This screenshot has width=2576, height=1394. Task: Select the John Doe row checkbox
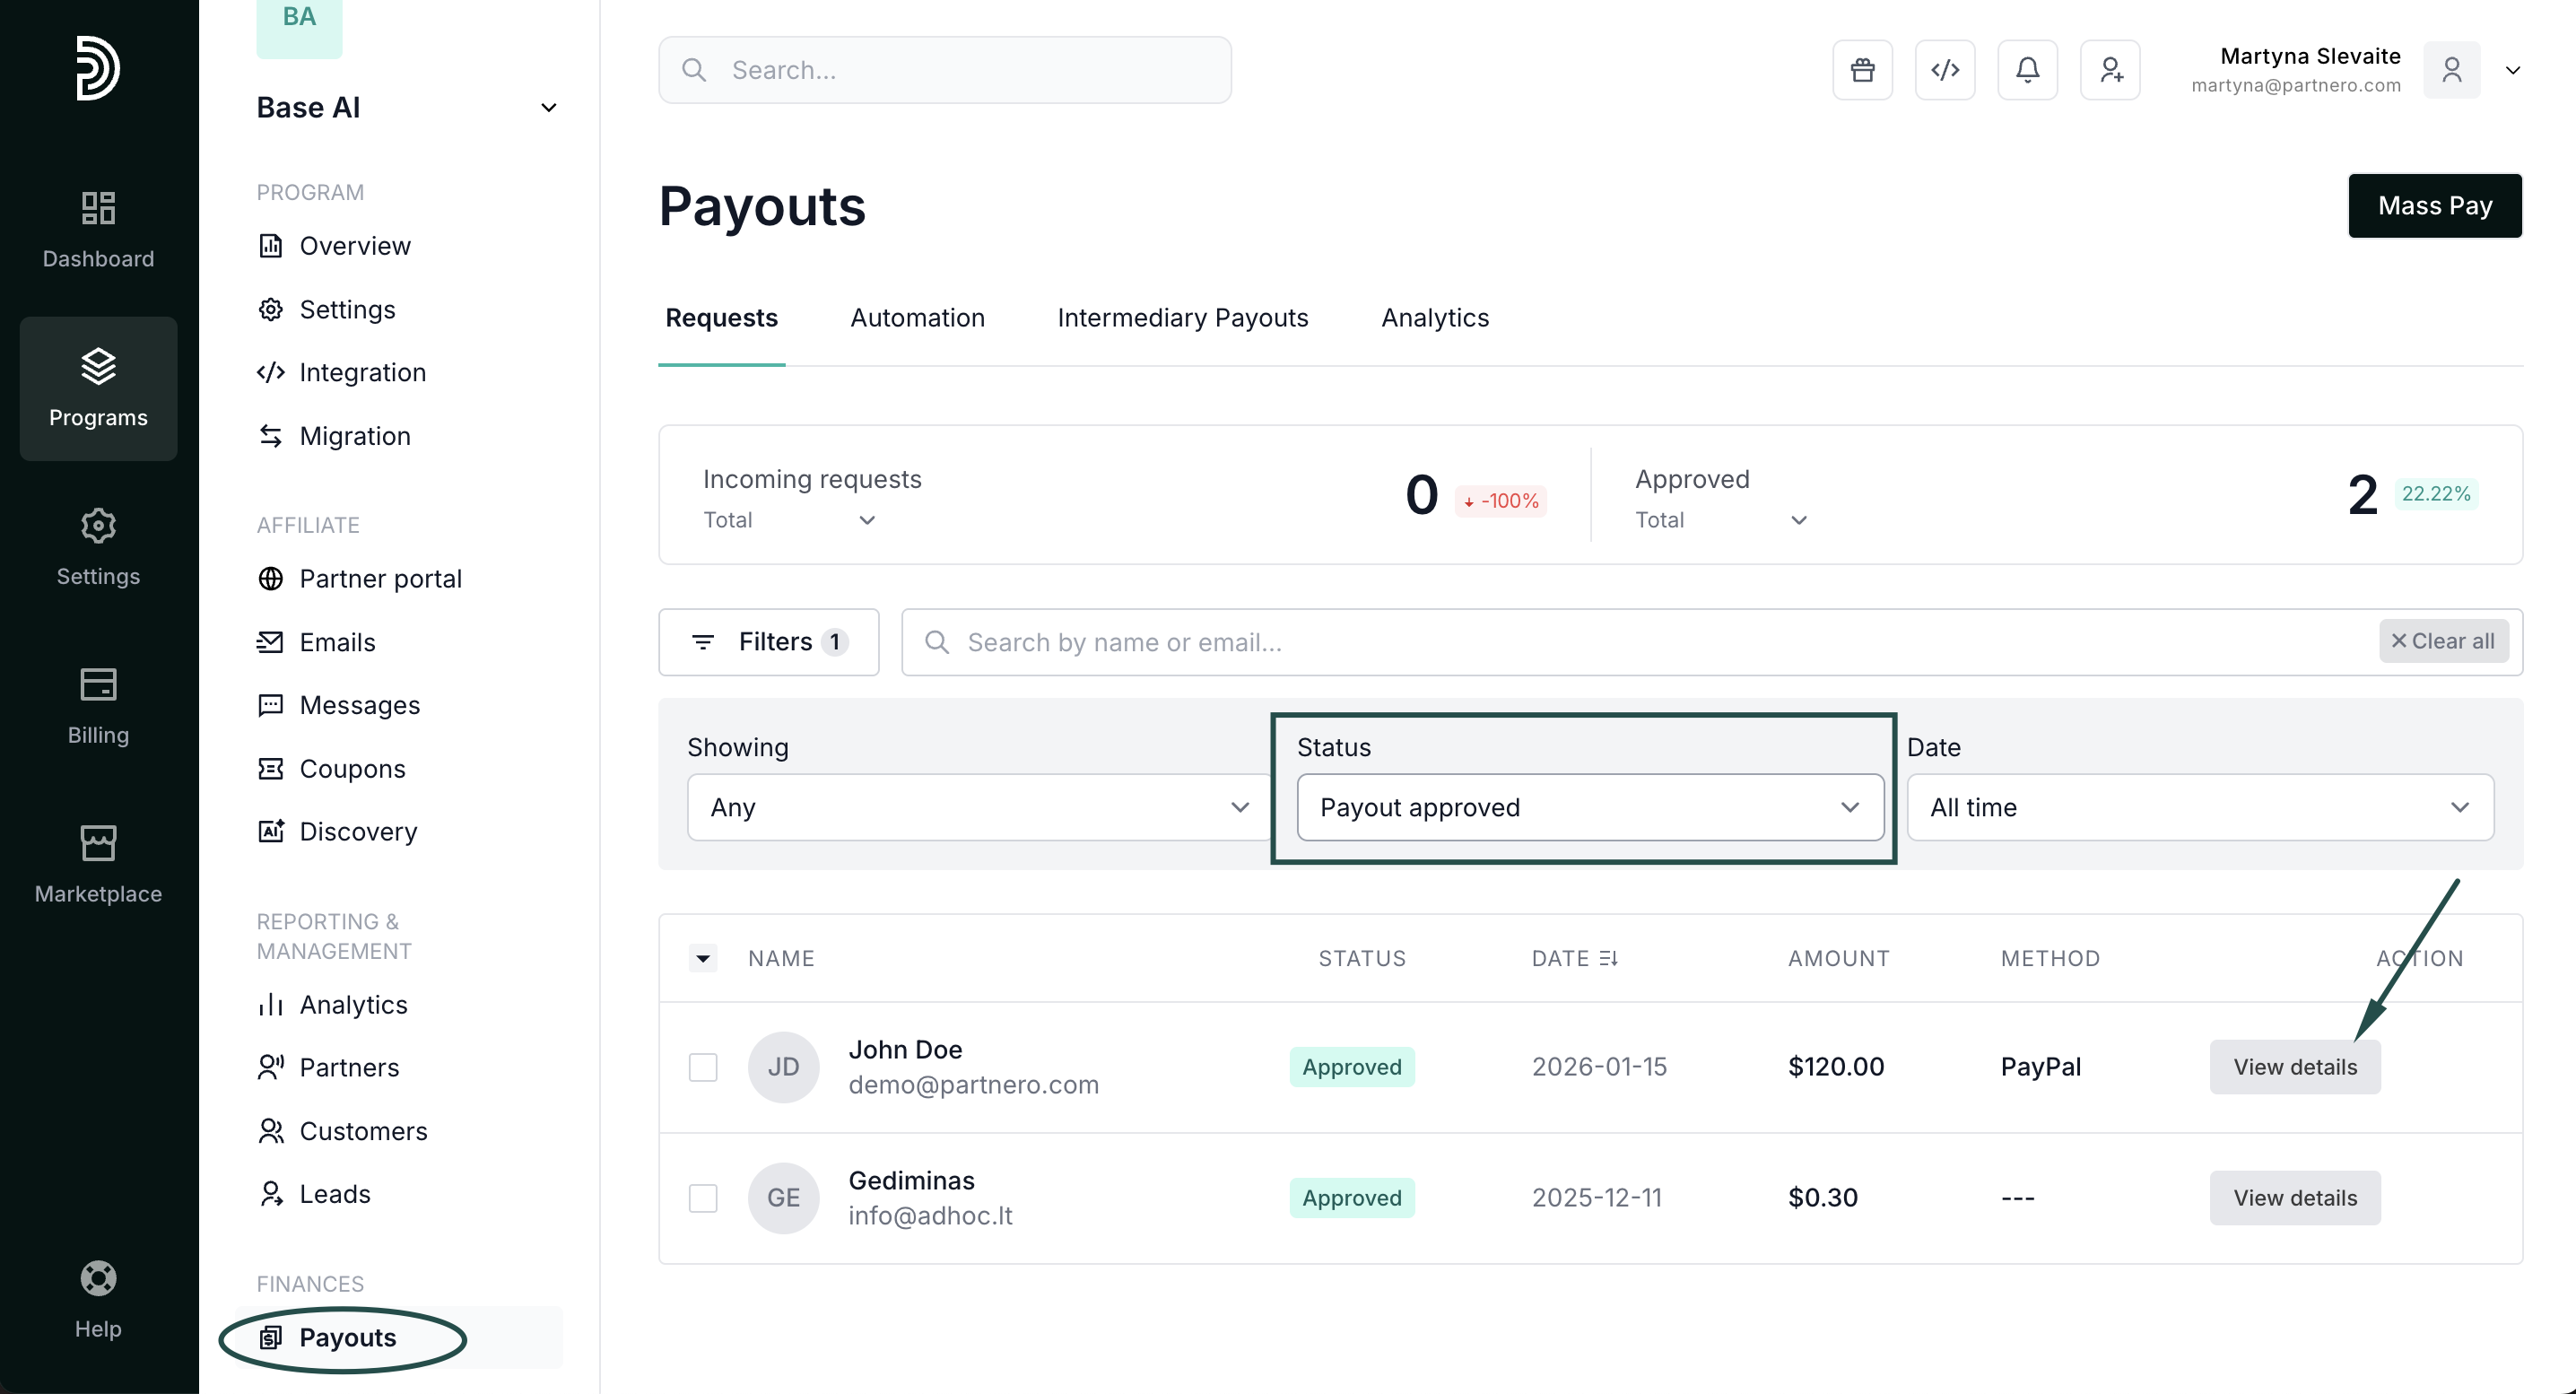[x=703, y=1067]
